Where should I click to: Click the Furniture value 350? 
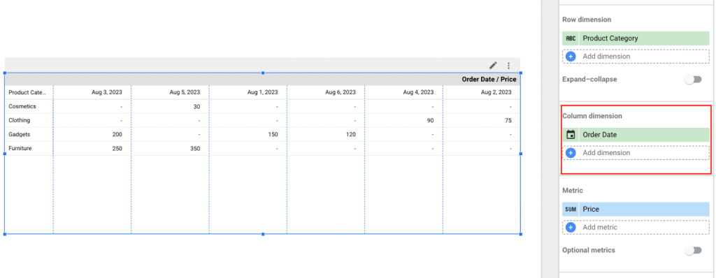[x=195, y=148]
